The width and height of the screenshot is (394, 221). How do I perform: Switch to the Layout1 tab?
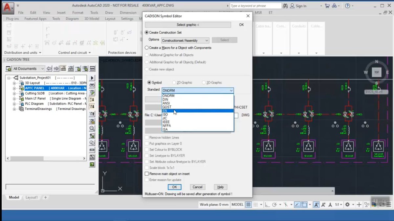tap(32, 197)
